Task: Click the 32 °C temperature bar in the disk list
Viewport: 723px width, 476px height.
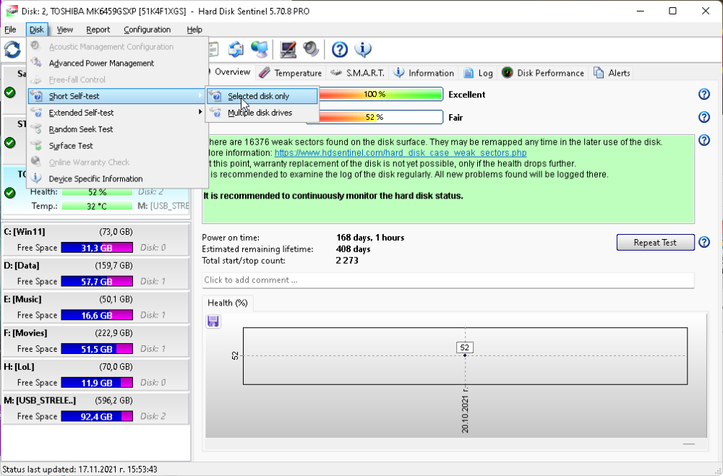Action: click(x=97, y=206)
